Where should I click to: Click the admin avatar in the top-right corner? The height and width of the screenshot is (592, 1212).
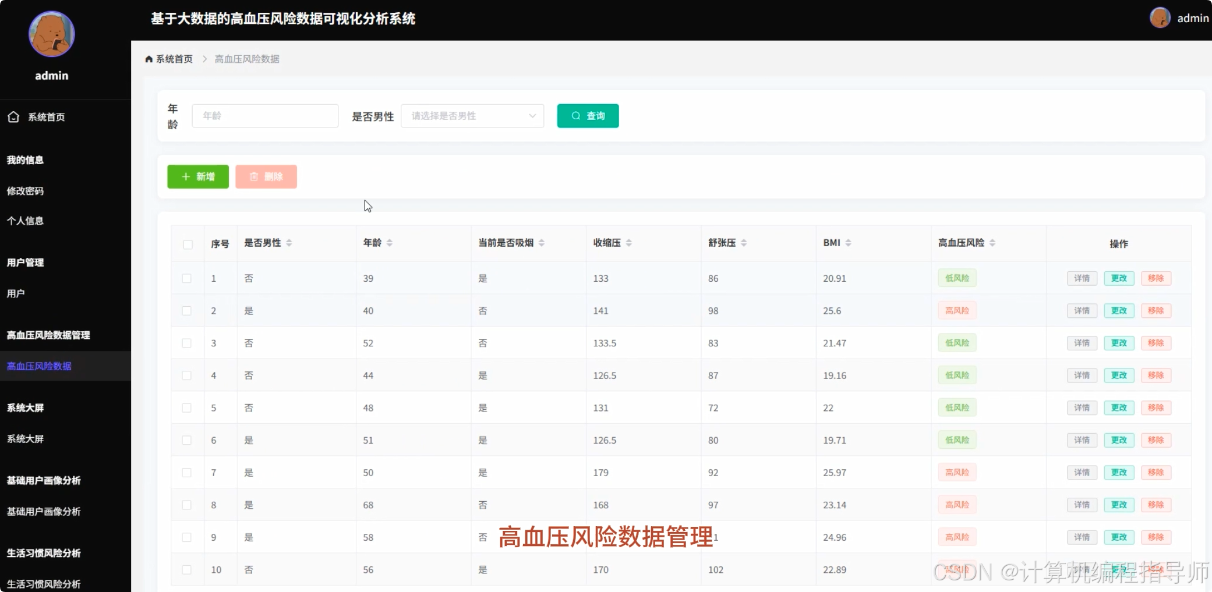1160,17
